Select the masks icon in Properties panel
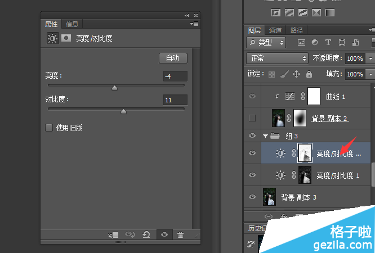Image resolution: width=375 pixels, height=253 pixels. pyautogui.click(x=66, y=39)
